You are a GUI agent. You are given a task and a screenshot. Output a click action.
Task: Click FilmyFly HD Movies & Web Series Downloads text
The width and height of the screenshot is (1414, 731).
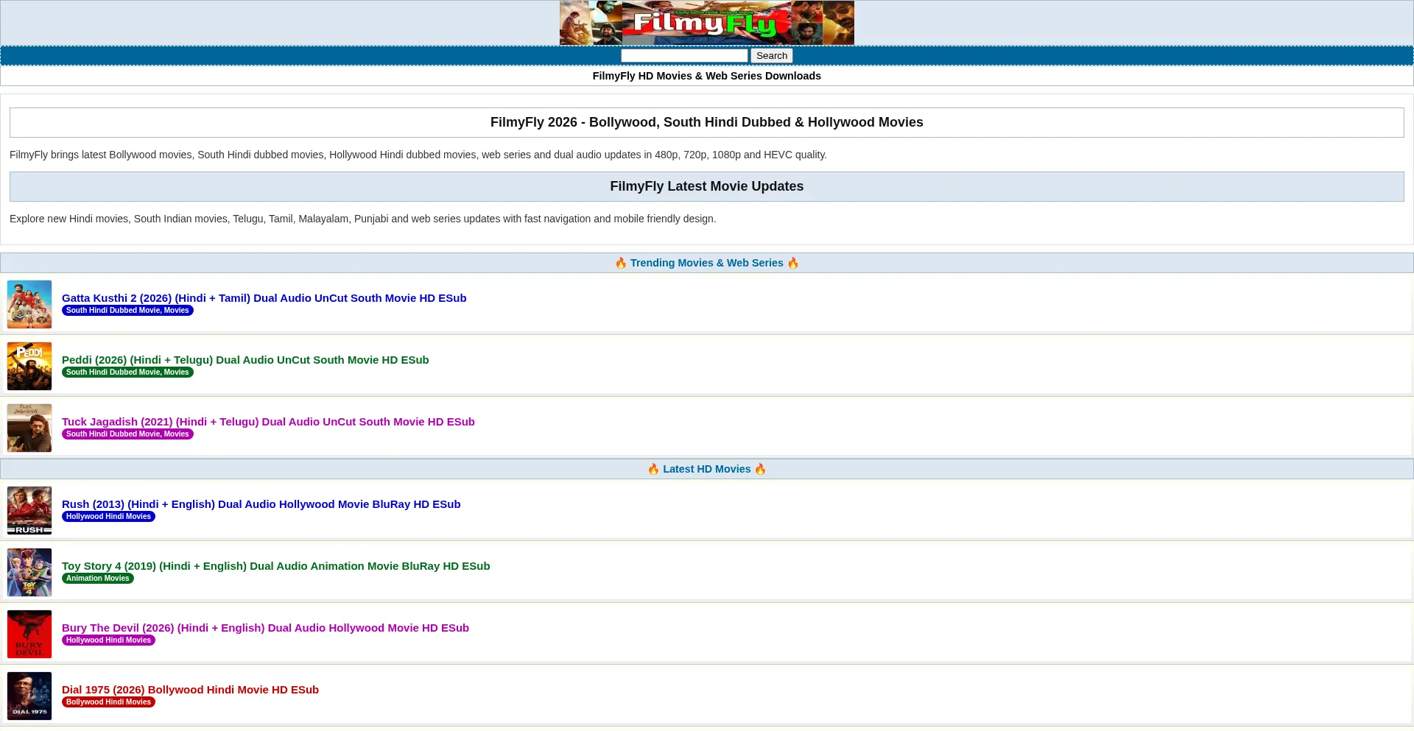click(707, 76)
